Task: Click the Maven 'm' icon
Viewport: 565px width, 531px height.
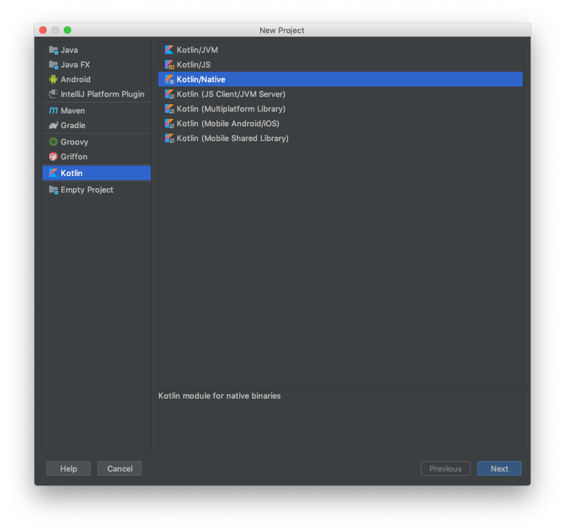Action: point(53,110)
